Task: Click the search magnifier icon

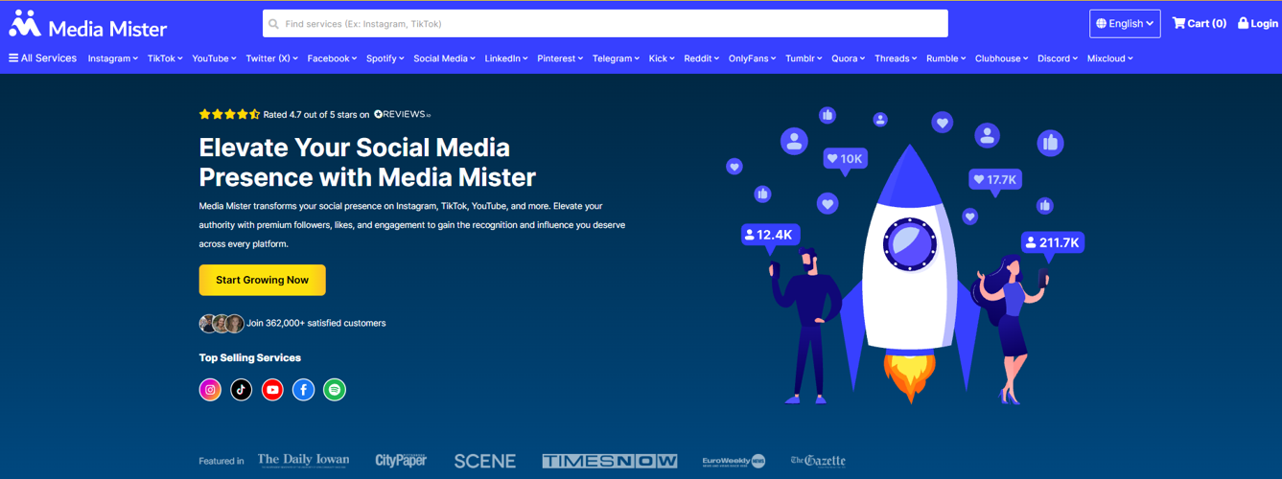Action: coord(274,24)
